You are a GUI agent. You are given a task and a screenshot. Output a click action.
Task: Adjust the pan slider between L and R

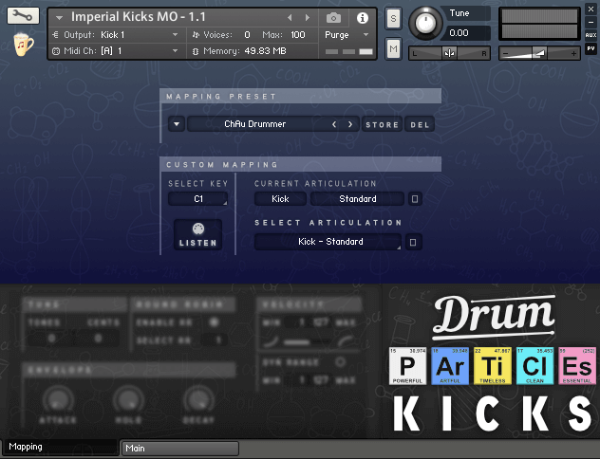[x=450, y=53]
